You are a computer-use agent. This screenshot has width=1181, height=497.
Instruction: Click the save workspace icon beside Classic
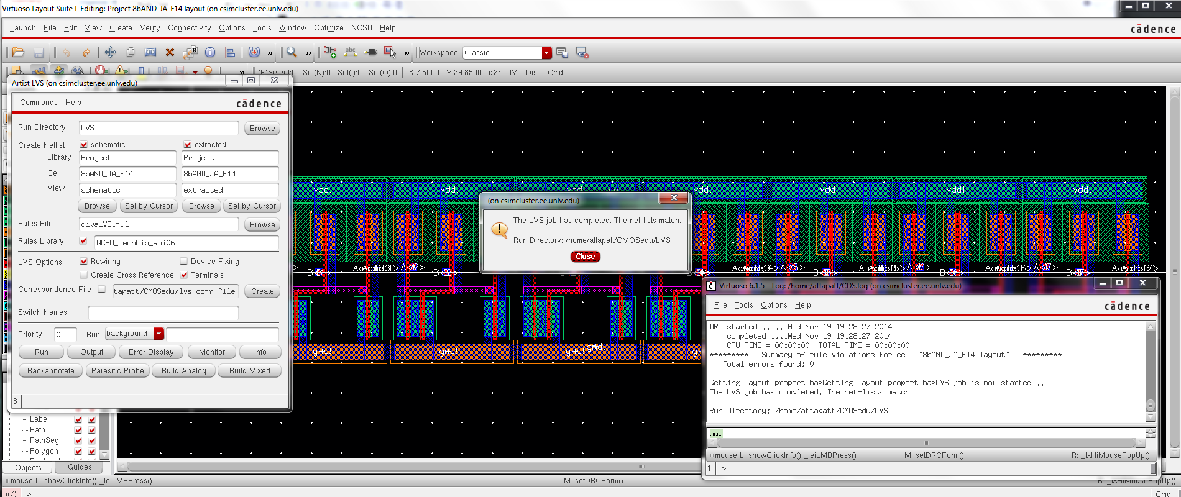click(x=563, y=53)
